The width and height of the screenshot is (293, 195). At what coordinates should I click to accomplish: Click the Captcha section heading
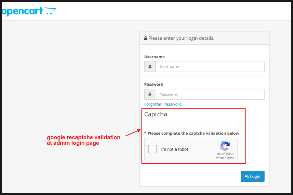pyautogui.click(x=156, y=114)
